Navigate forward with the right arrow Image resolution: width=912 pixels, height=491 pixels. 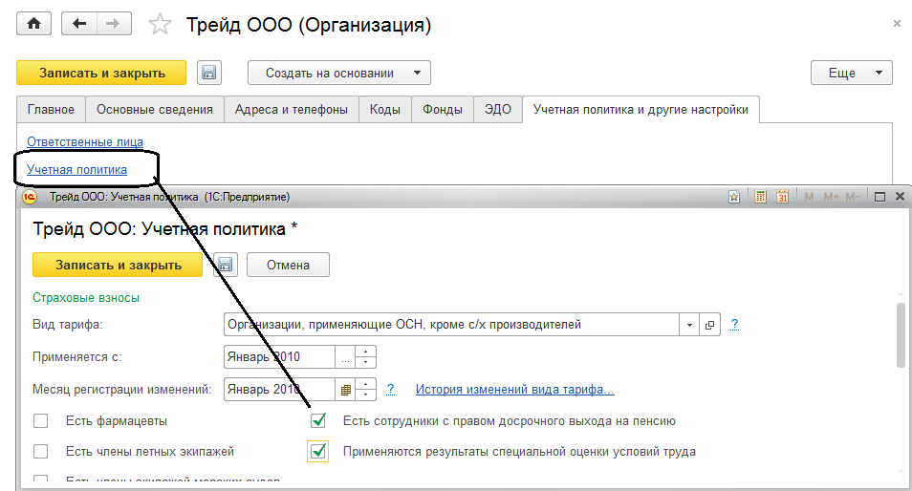pos(114,24)
